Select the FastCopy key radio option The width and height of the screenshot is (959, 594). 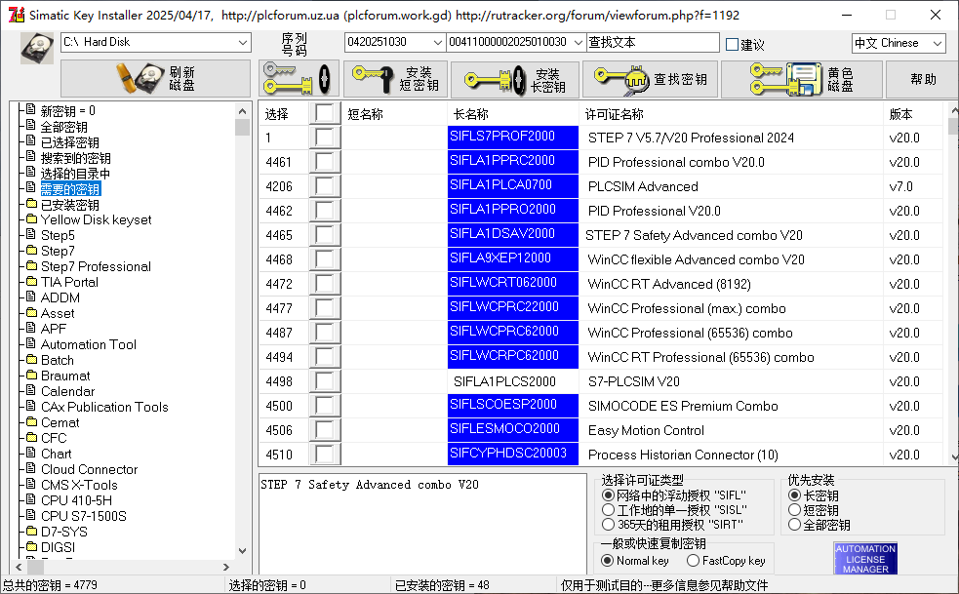[x=693, y=561]
